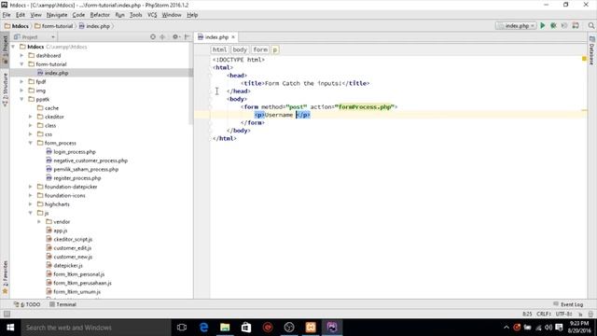Expand the foundation-datepicker folder

click(31, 187)
